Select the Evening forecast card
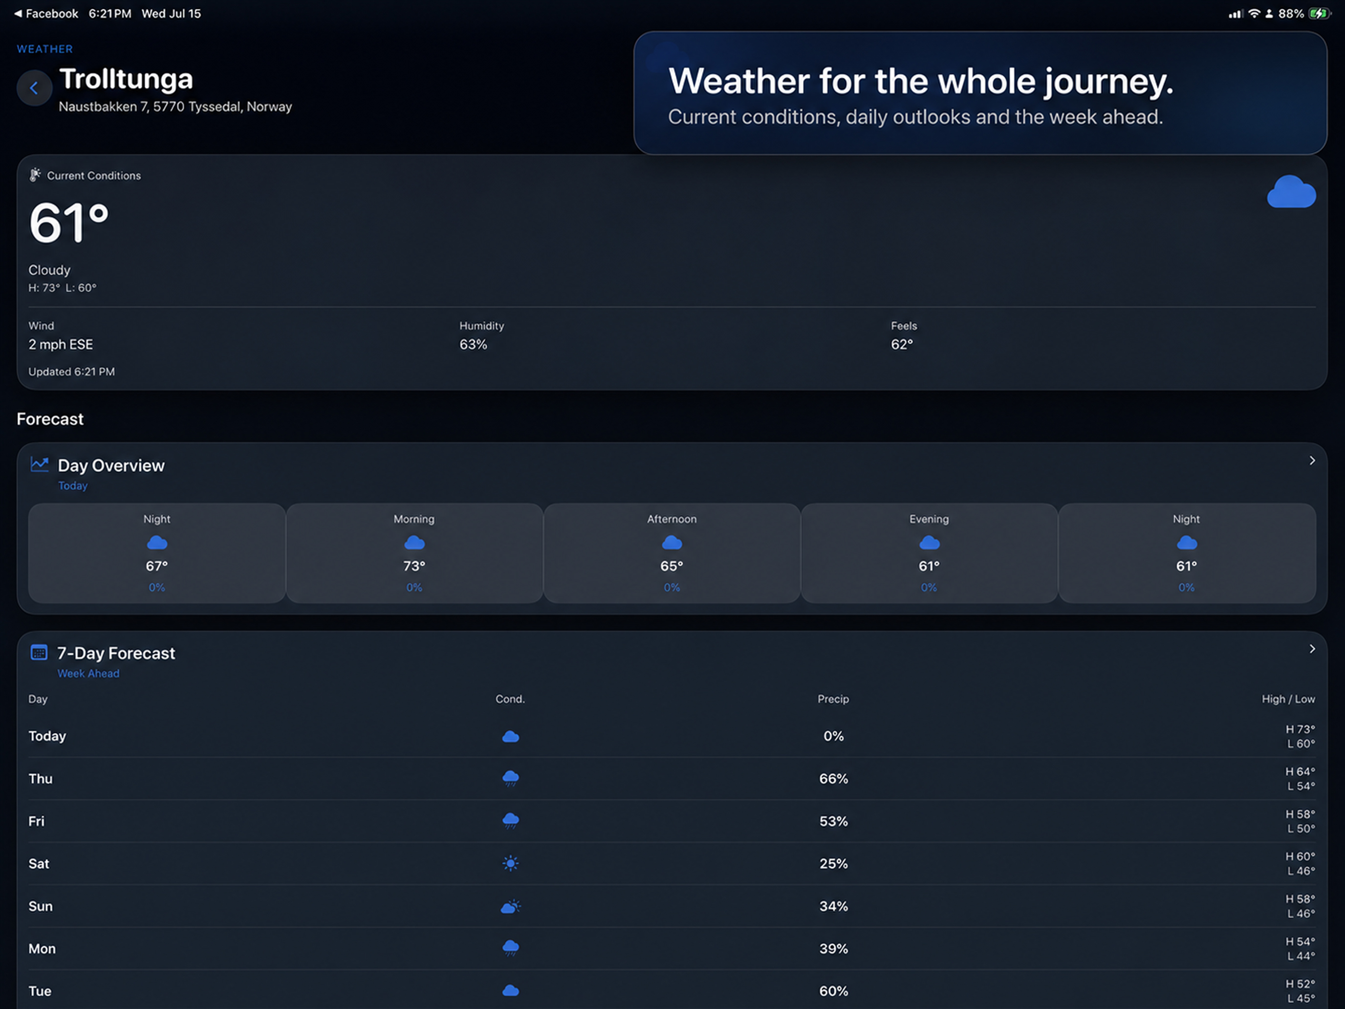Viewport: 1345px width, 1009px height. point(929,553)
